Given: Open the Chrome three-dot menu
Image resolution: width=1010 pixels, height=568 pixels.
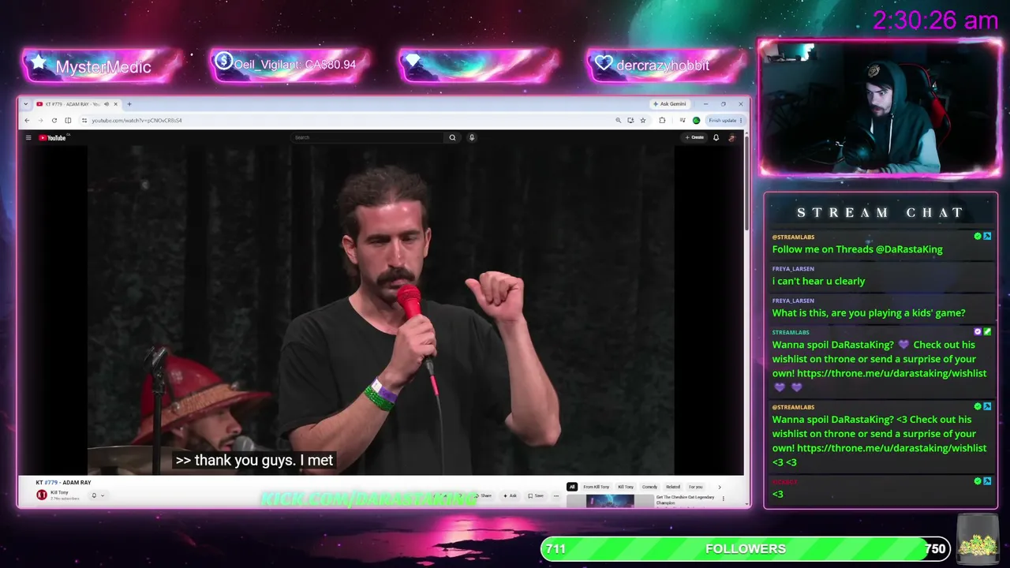Looking at the screenshot, I should pos(741,121).
